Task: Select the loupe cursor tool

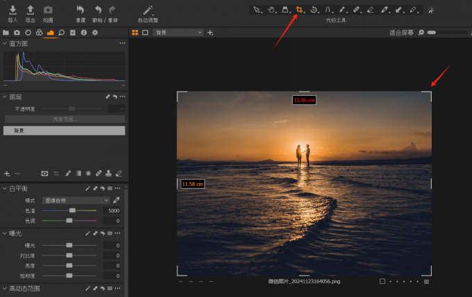Action: click(285, 10)
